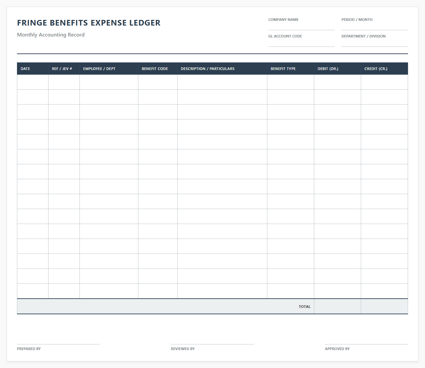Click the GL ACCOUNT CODE label
Screen dimensions: 425x368
click(285, 36)
